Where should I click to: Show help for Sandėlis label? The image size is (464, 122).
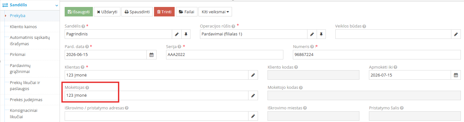click(83, 26)
